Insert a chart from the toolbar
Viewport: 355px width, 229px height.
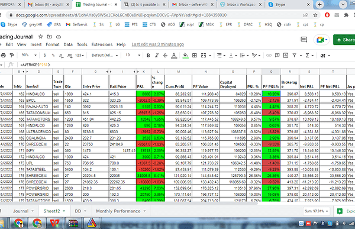286,55
